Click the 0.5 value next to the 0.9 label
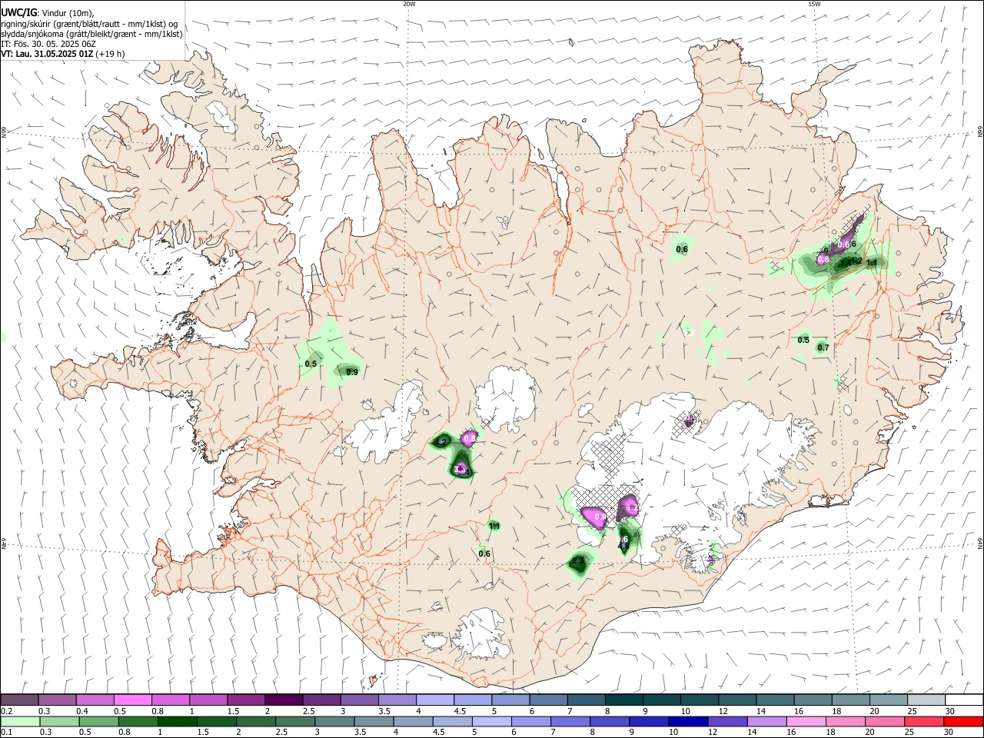 click(x=311, y=364)
